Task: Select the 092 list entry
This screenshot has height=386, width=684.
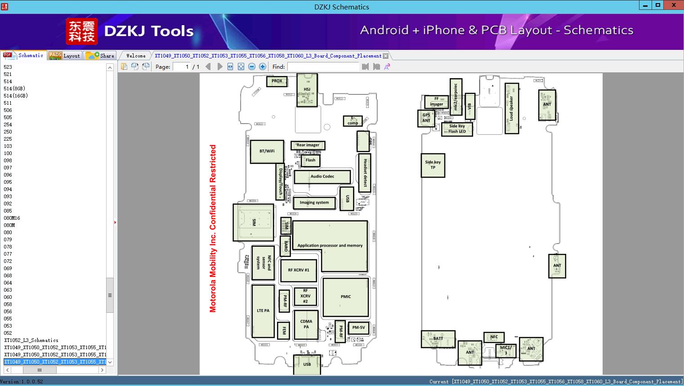Action: pos(8,204)
